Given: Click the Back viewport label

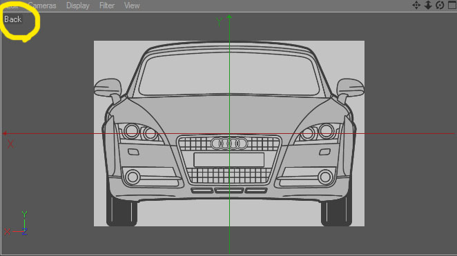Looking at the screenshot, I should [13, 19].
